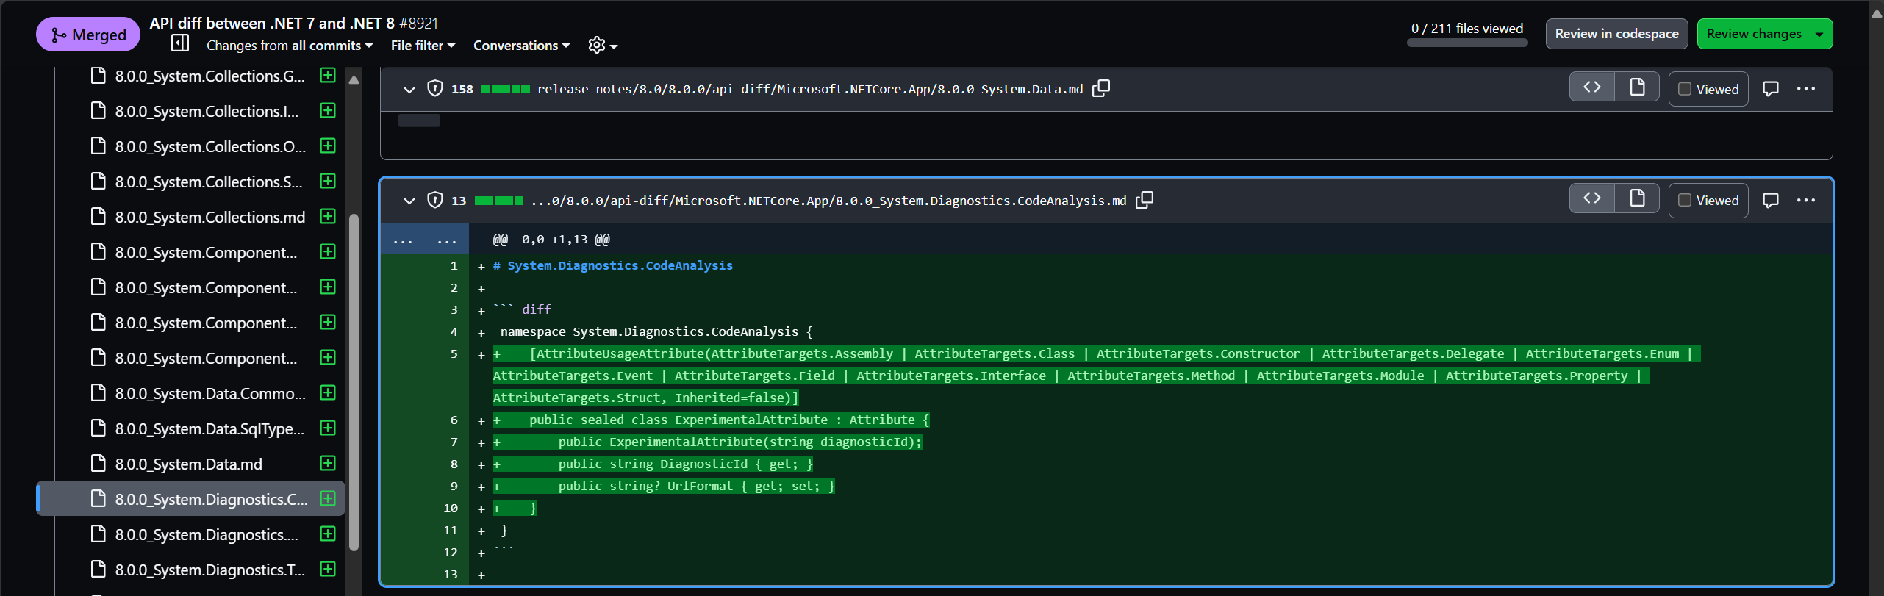Click the page scrollbar up arrow
The image size is (1884, 596).
pyautogui.click(x=1877, y=13)
